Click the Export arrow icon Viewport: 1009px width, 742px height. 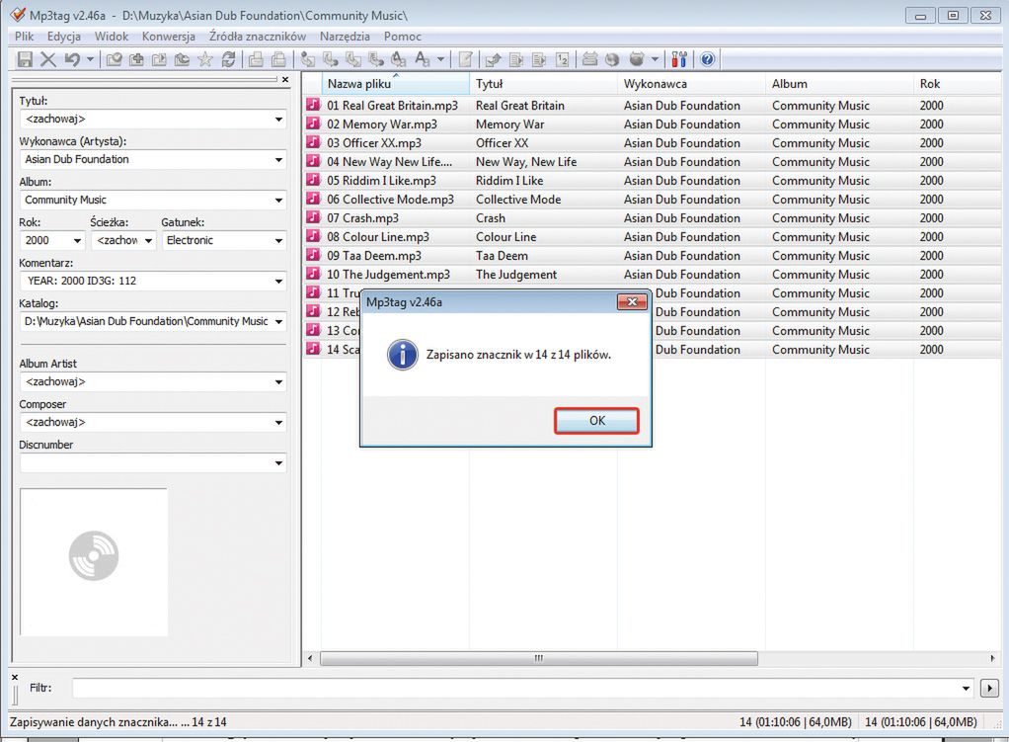pos(493,60)
